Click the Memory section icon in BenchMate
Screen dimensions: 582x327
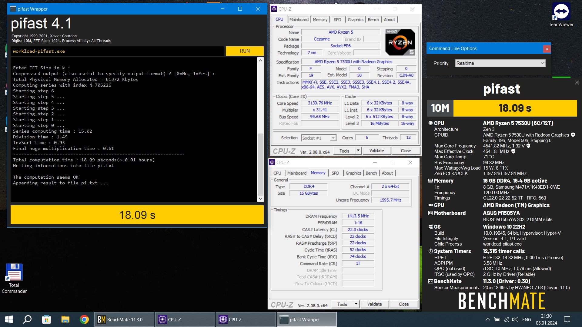[430, 180]
